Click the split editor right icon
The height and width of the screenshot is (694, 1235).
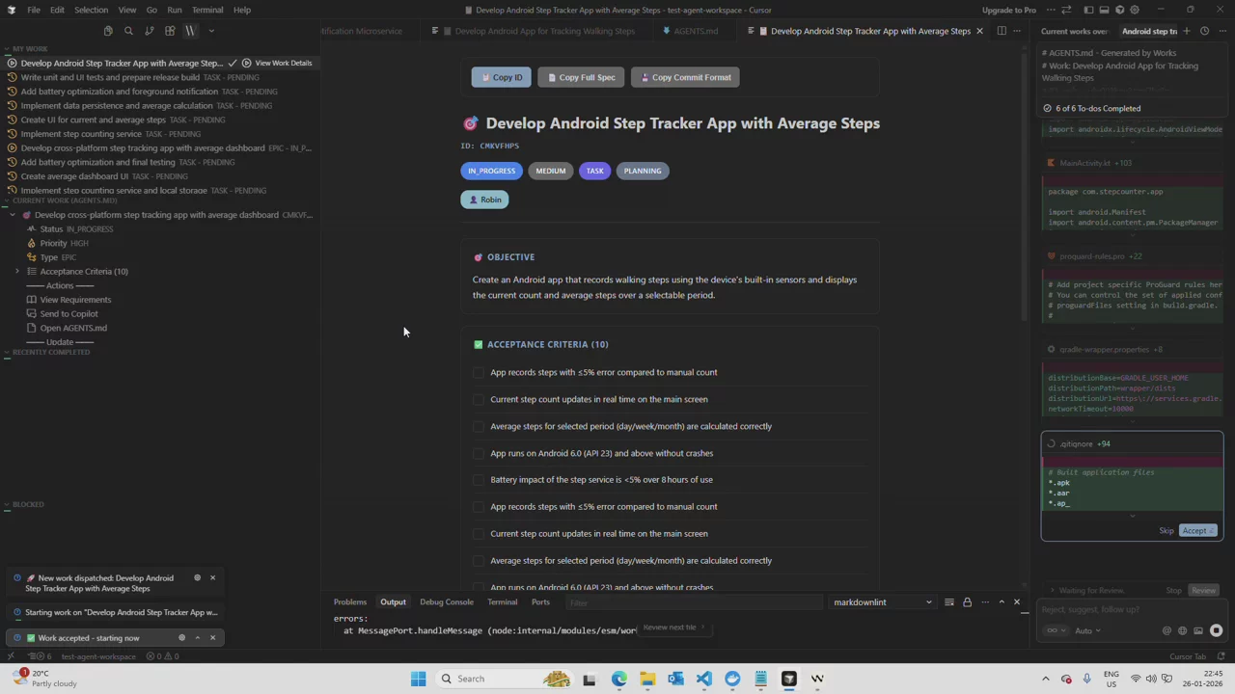click(x=1002, y=31)
